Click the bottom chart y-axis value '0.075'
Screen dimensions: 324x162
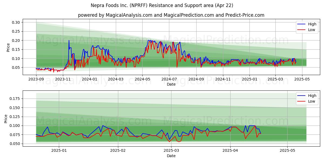tap(15, 135)
